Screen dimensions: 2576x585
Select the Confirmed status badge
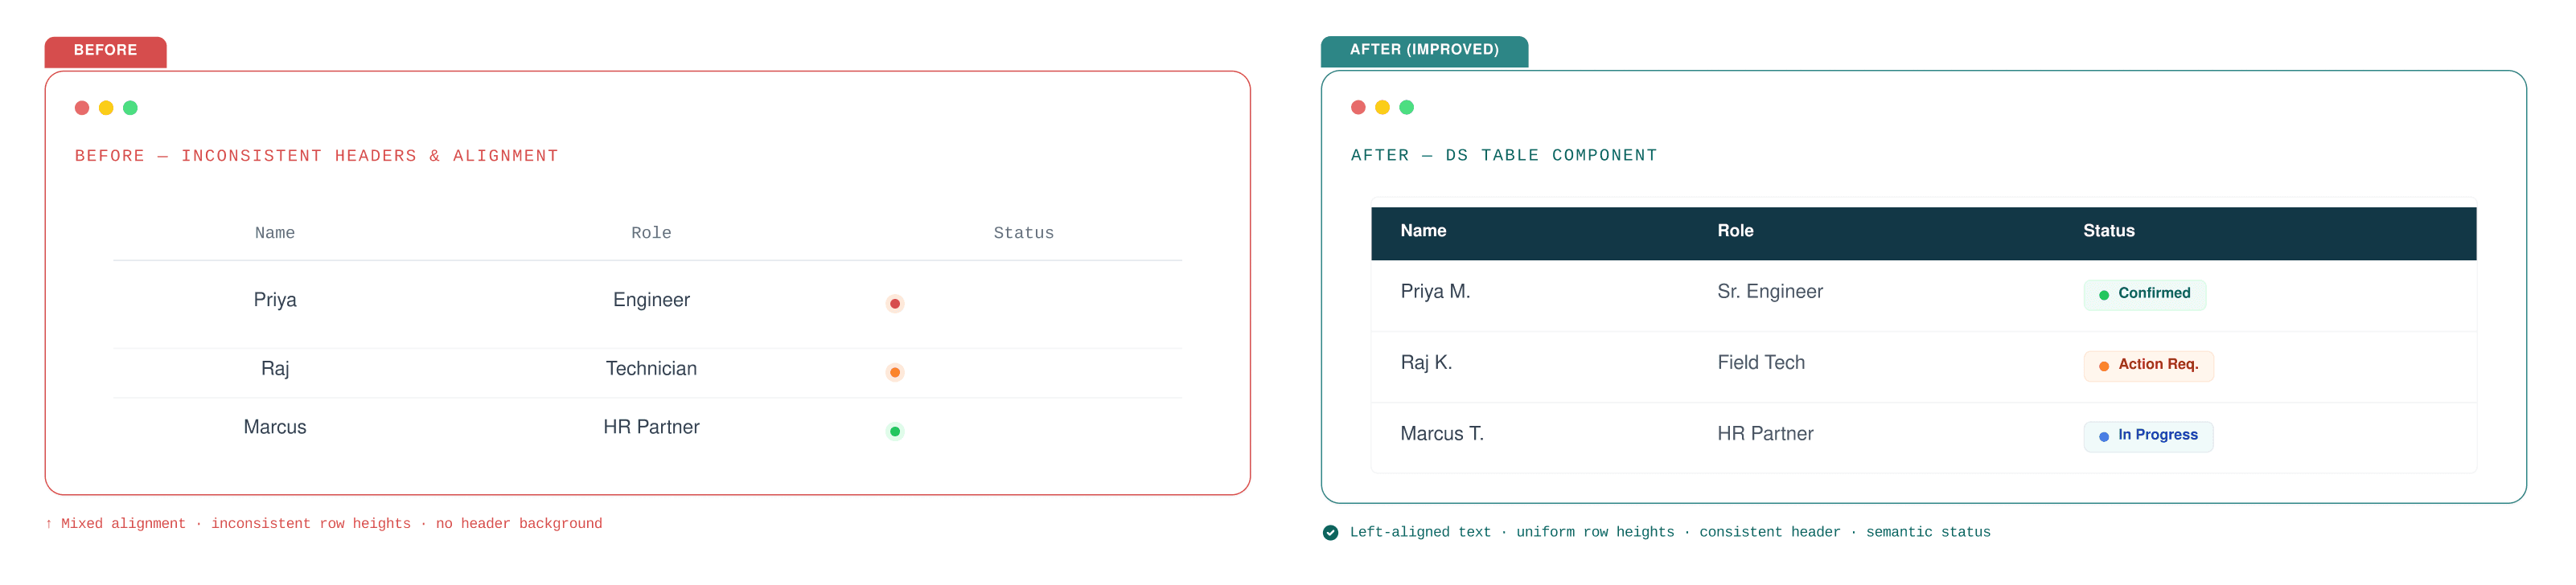[2144, 294]
